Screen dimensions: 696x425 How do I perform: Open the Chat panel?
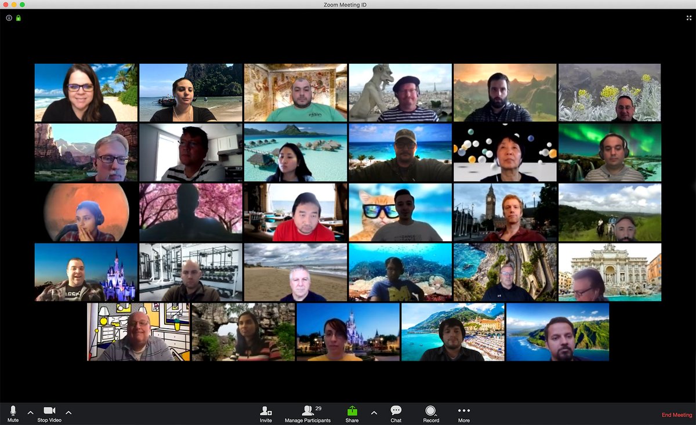coord(396,413)
